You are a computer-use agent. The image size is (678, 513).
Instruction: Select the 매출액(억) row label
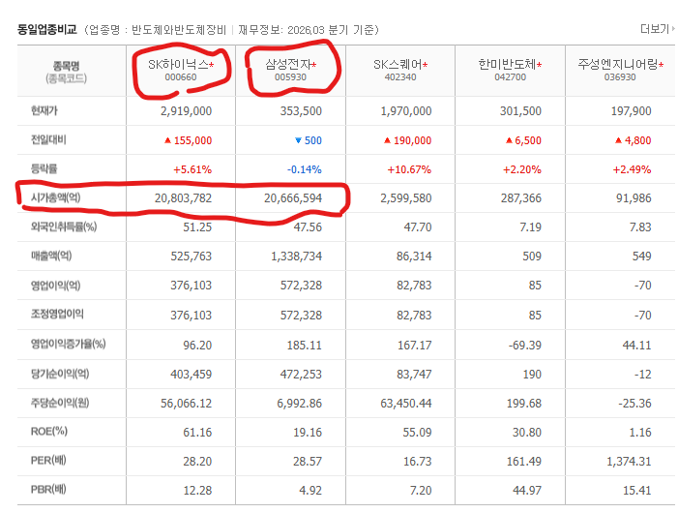[51, 256]
